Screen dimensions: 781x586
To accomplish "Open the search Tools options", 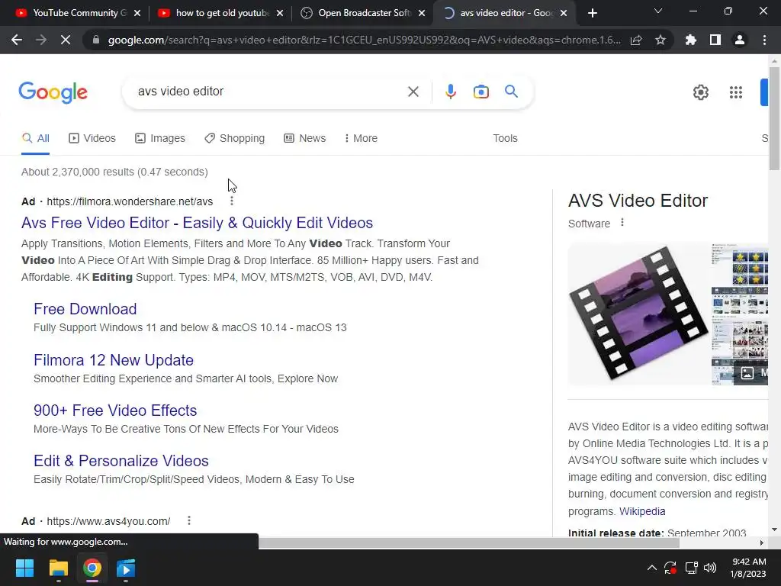I will click(505, 138).
